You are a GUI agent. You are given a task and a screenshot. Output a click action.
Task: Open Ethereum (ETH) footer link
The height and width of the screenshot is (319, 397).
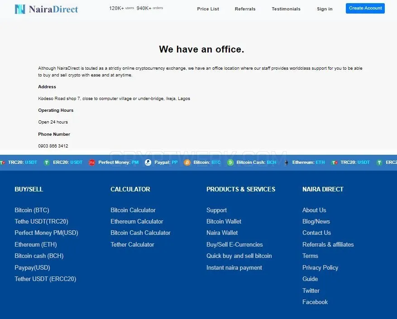(x=36, y=244)
